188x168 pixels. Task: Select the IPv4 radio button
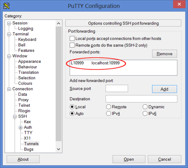tap(109, 114)
